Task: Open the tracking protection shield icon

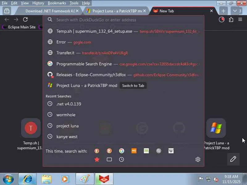Action: [222, 19]
